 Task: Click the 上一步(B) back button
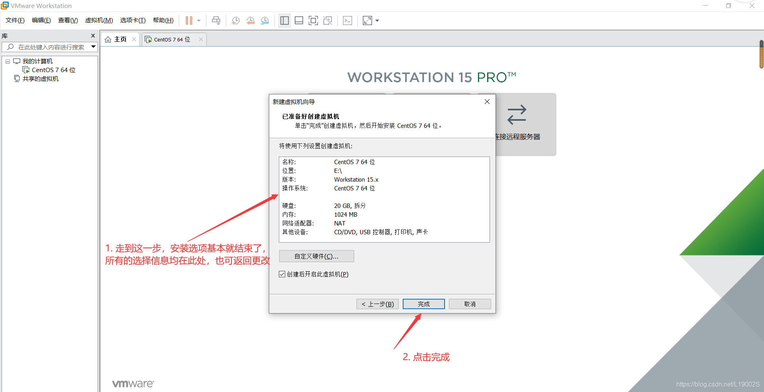(x=377, y=304)
